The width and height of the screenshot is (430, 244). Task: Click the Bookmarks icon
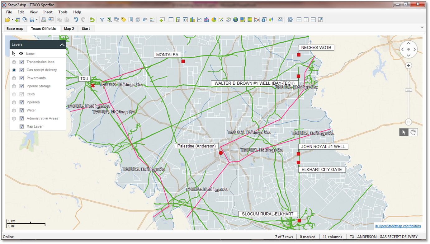pyautogui.click(x=131, y=20)
